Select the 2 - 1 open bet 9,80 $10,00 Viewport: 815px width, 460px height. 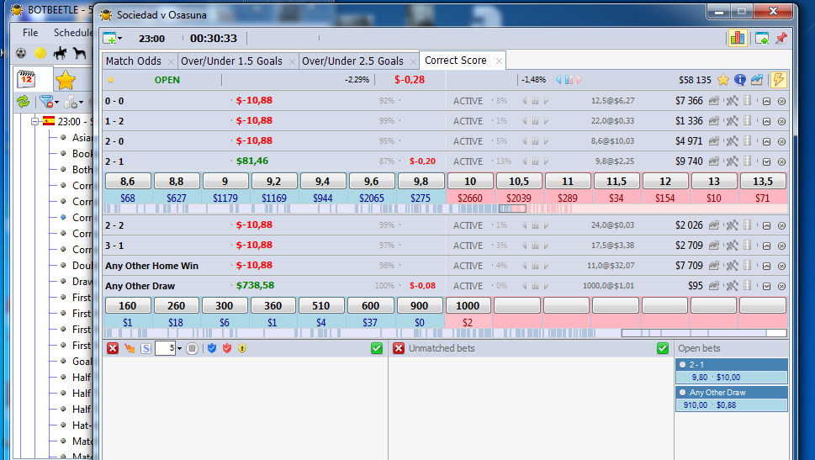[732, 378]
